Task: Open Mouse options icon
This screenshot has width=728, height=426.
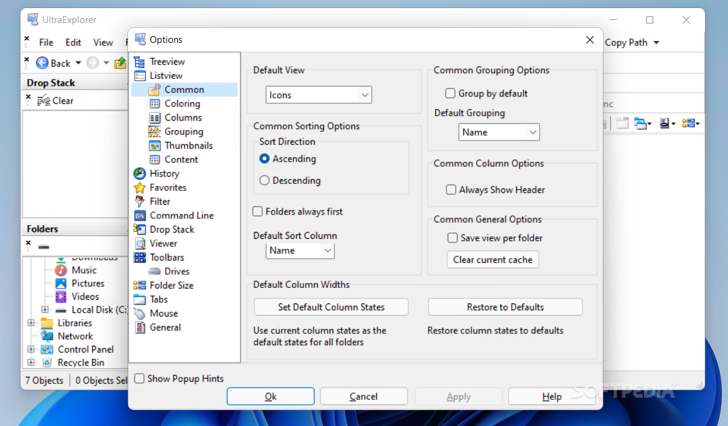Action: [140, 313]
